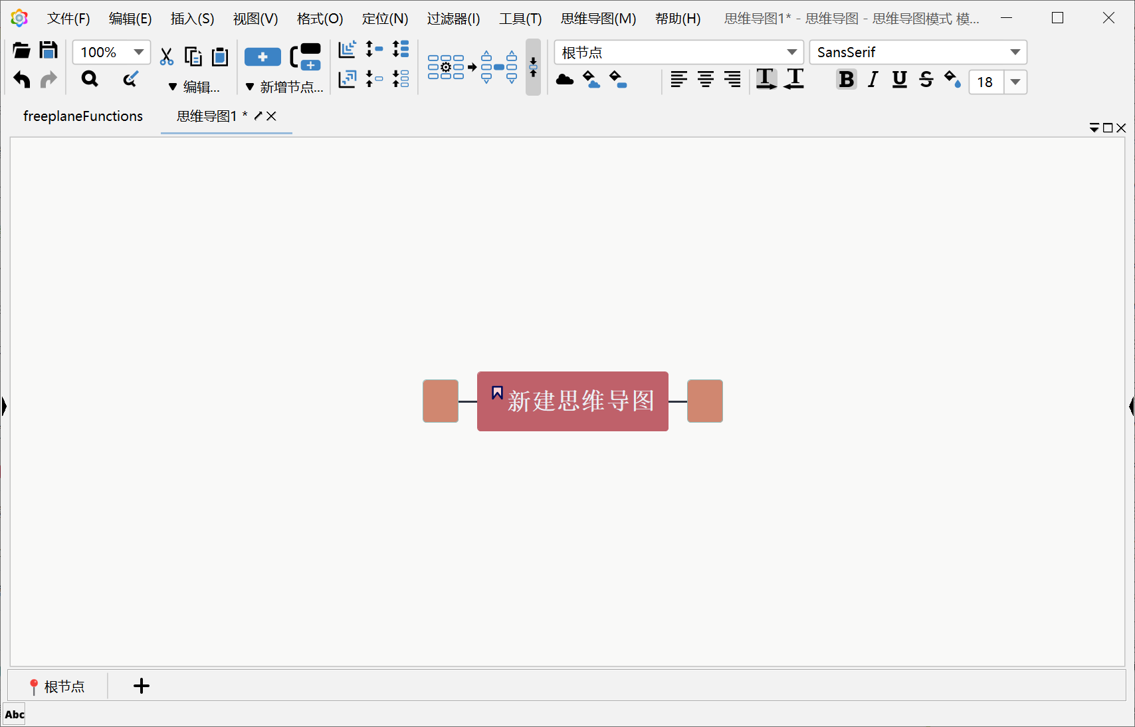1135x727 pixels.
Task: Align text left
Action: tap(678, 80)
